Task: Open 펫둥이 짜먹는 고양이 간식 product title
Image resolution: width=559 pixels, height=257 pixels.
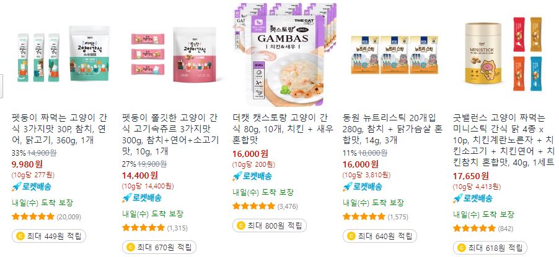Action: tap(61, 128)
